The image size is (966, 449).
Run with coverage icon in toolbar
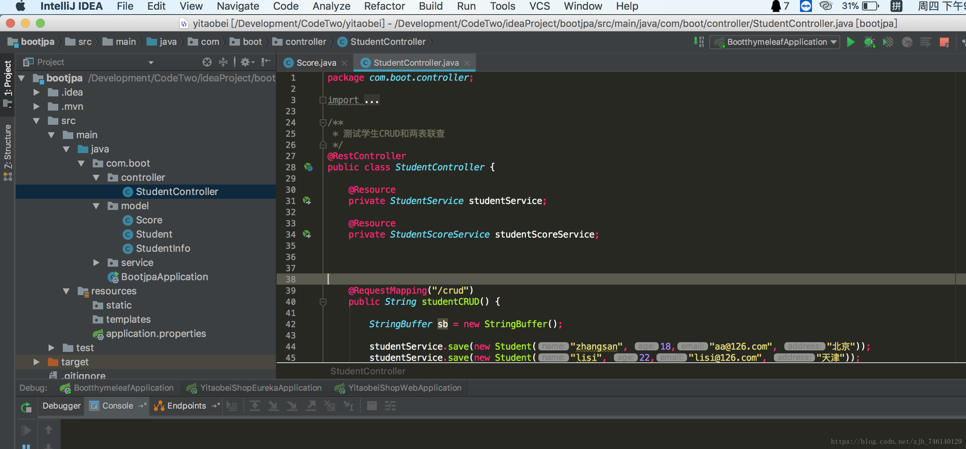[x=888, y=42]
